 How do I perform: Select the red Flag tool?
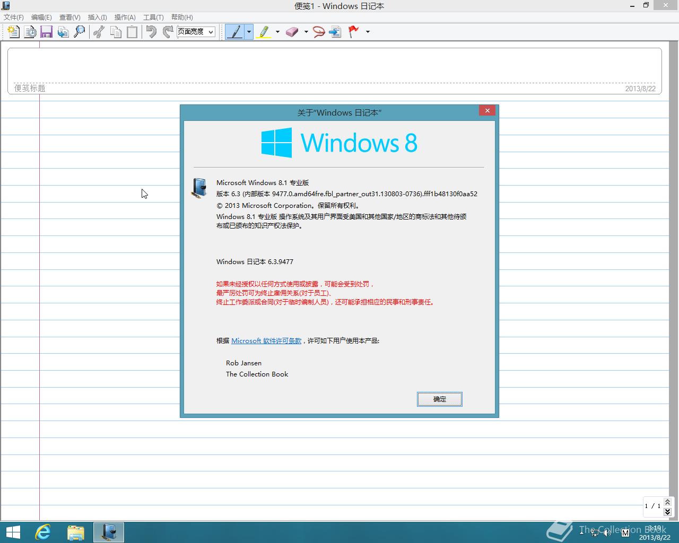point(353,32)
